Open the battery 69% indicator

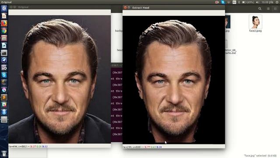(x=248, y=2)
